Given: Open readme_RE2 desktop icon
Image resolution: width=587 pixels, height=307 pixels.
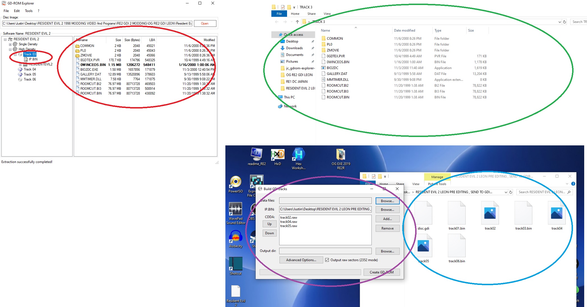Looking at the screenshot, I should pos(256,157).
